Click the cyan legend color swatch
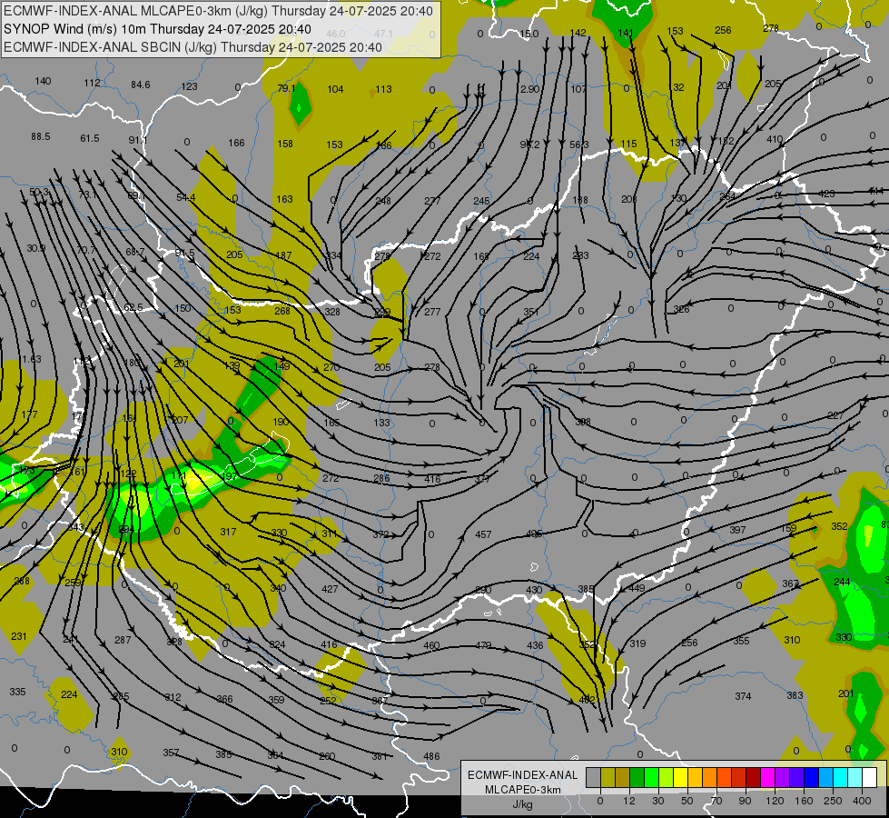This screenshot has height=818, width=889. (841, 777)
